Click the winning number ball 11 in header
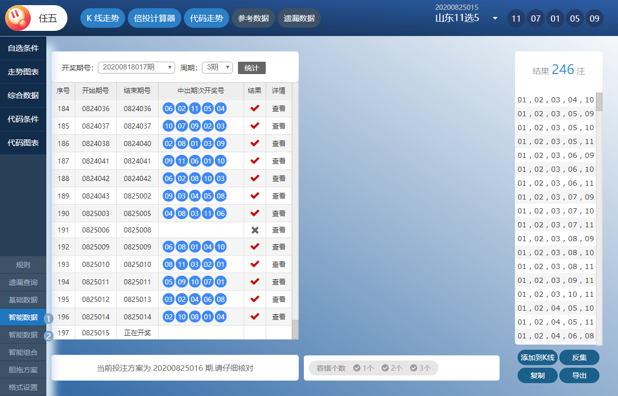 pyautogui.click(x=516, y=19)
